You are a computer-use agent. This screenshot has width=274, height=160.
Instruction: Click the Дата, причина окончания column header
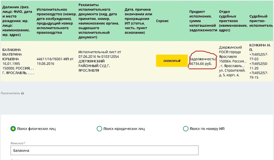coord(138,21)
